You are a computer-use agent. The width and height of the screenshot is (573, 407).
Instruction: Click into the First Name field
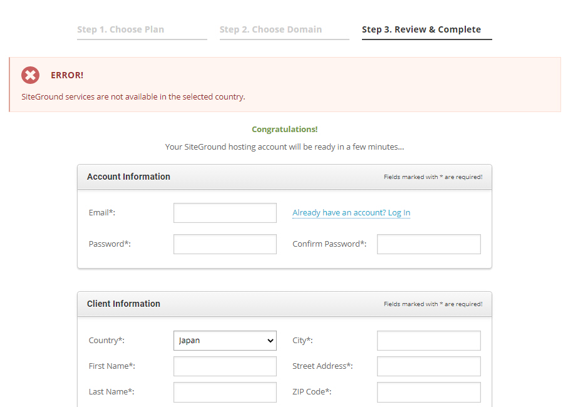click(225, 366)
